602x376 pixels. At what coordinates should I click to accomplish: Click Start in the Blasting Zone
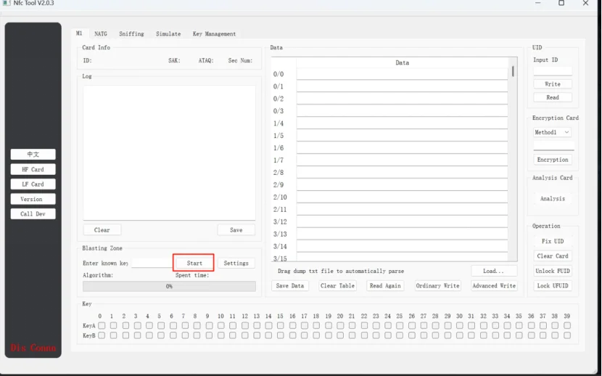(194, 263)
